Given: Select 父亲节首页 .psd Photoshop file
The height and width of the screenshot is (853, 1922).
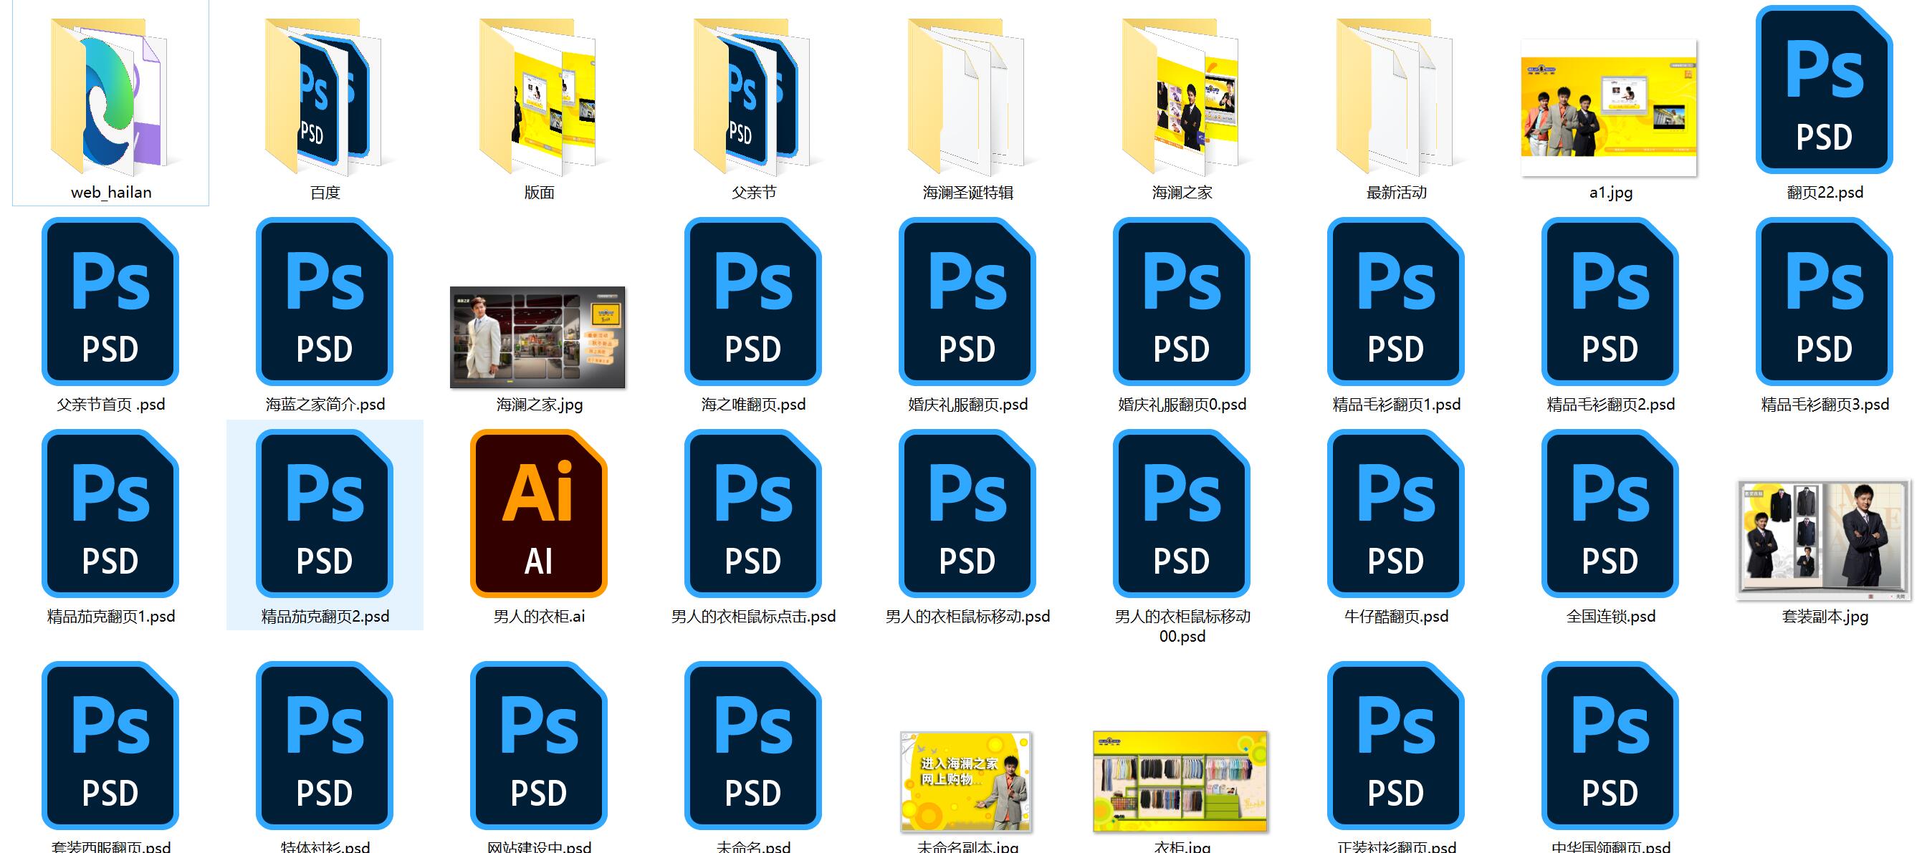Looking at the screenshot, I should pos(110,302).
